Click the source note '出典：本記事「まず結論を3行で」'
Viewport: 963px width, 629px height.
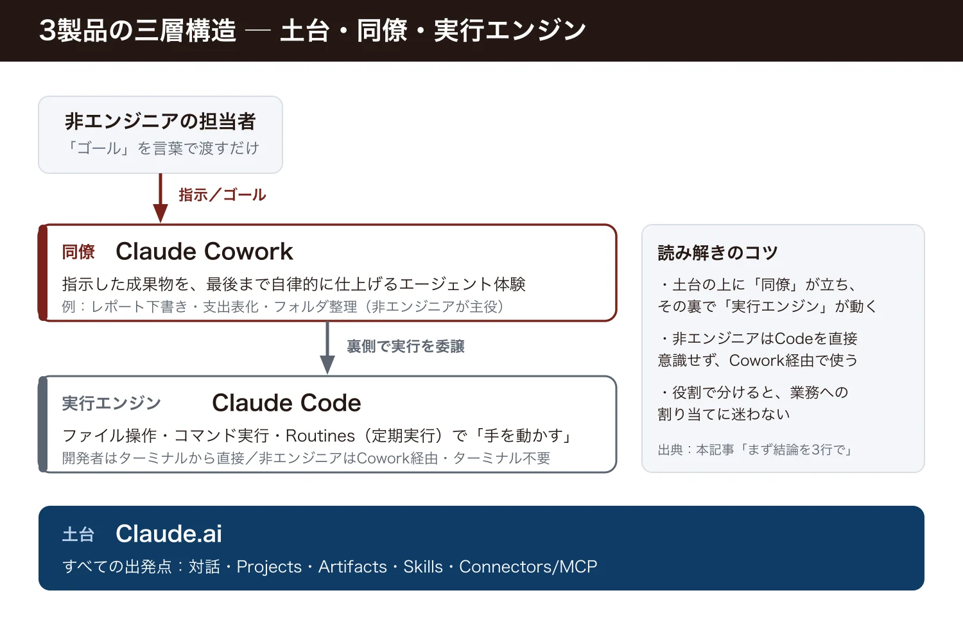(757, 450)
